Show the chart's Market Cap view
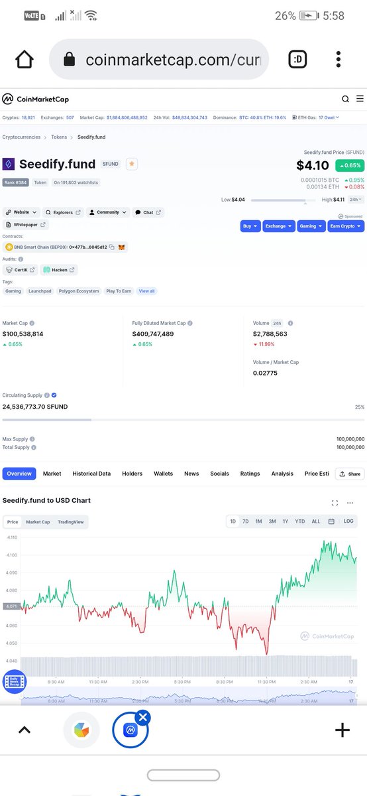Image resolution: width=367 pixels, height=796 pixels. [38, 522]
